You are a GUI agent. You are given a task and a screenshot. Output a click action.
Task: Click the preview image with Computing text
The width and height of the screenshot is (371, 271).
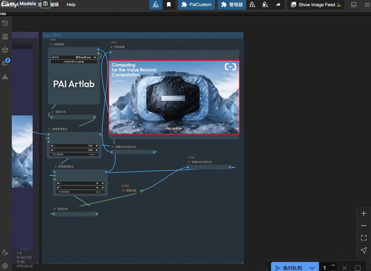click(174, 97)
